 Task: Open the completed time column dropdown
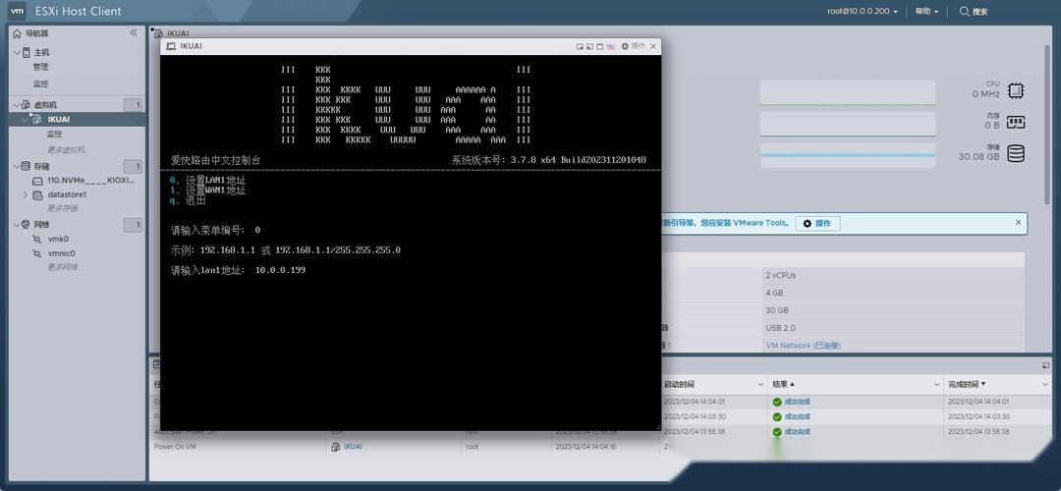point(1046,384)
